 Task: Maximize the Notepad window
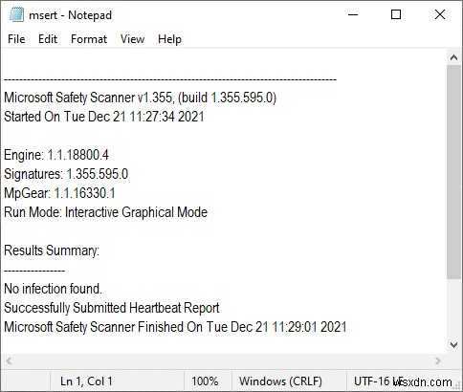point(396,14)
